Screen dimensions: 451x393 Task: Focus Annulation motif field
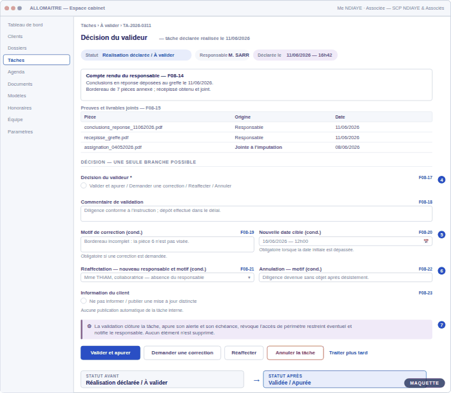[x=346, y=277]
